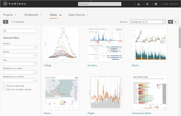Click the Flights line chart thumbnail
181x116 pixels.
pos(106,92)
